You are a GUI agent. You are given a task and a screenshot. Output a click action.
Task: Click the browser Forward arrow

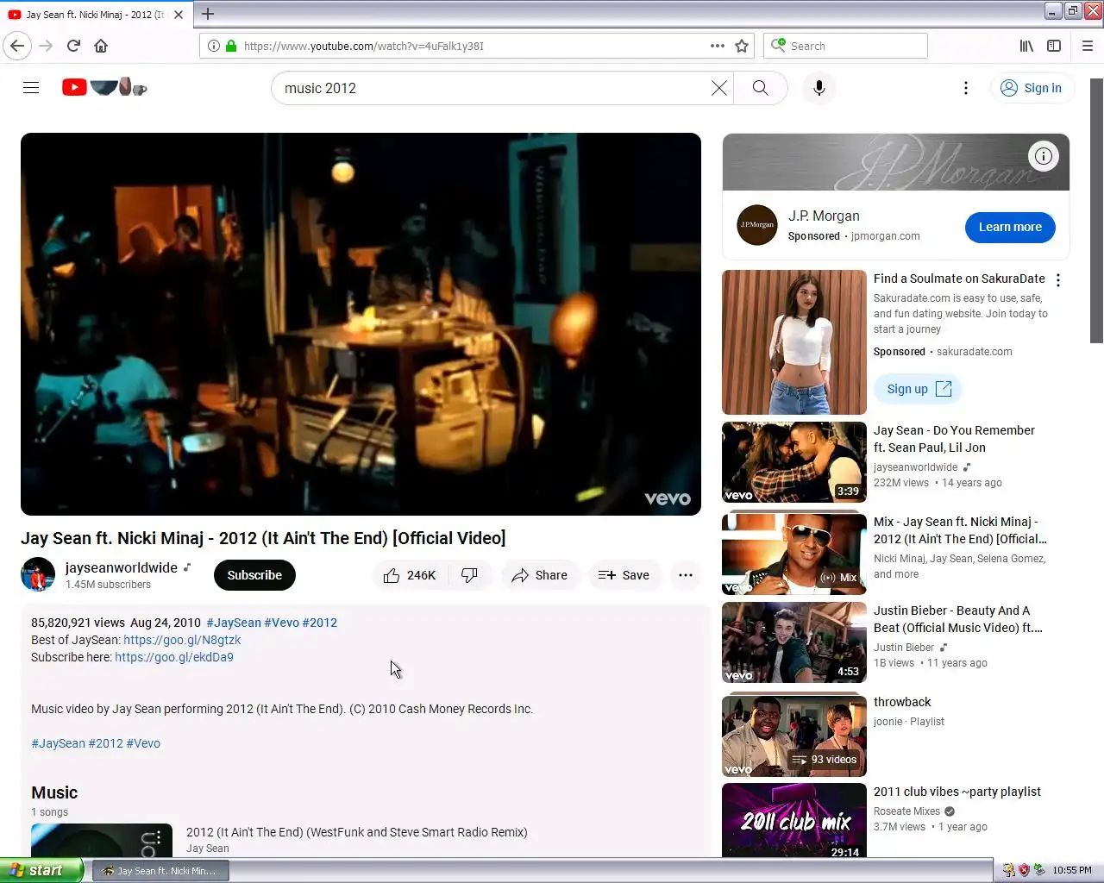point(46,46)
